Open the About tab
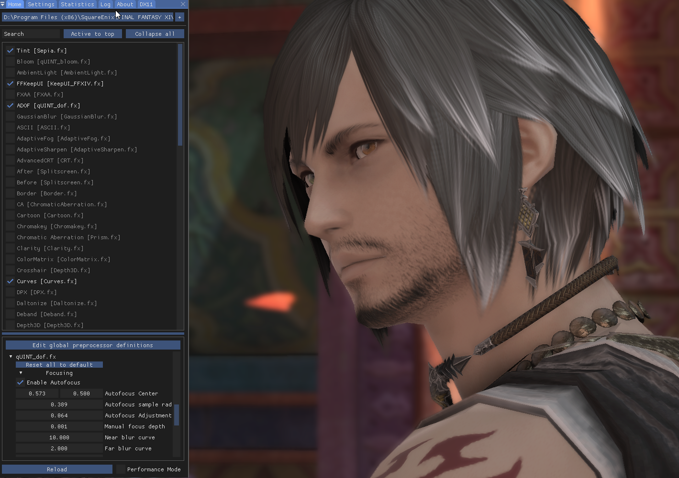 coord(125,4)
